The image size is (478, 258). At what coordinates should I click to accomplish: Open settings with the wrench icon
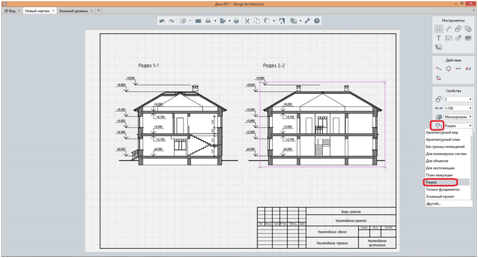[307, 21]
